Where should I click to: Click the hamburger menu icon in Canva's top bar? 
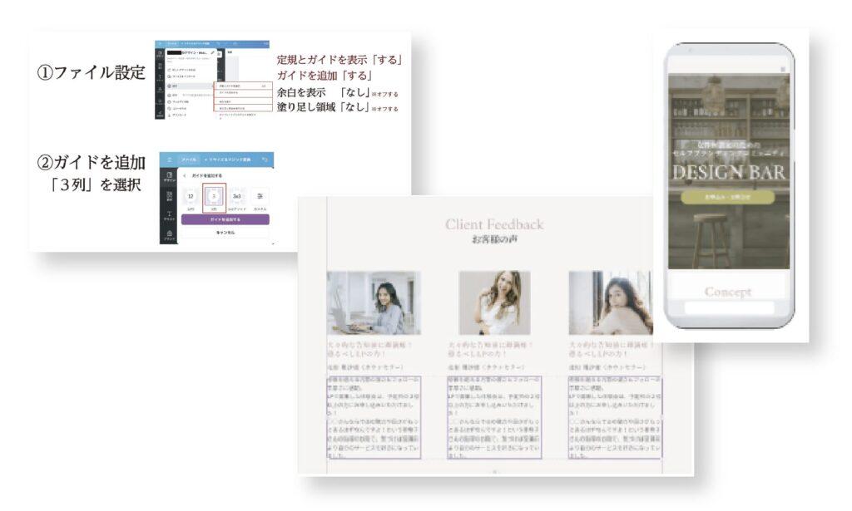tap(170, 160)
